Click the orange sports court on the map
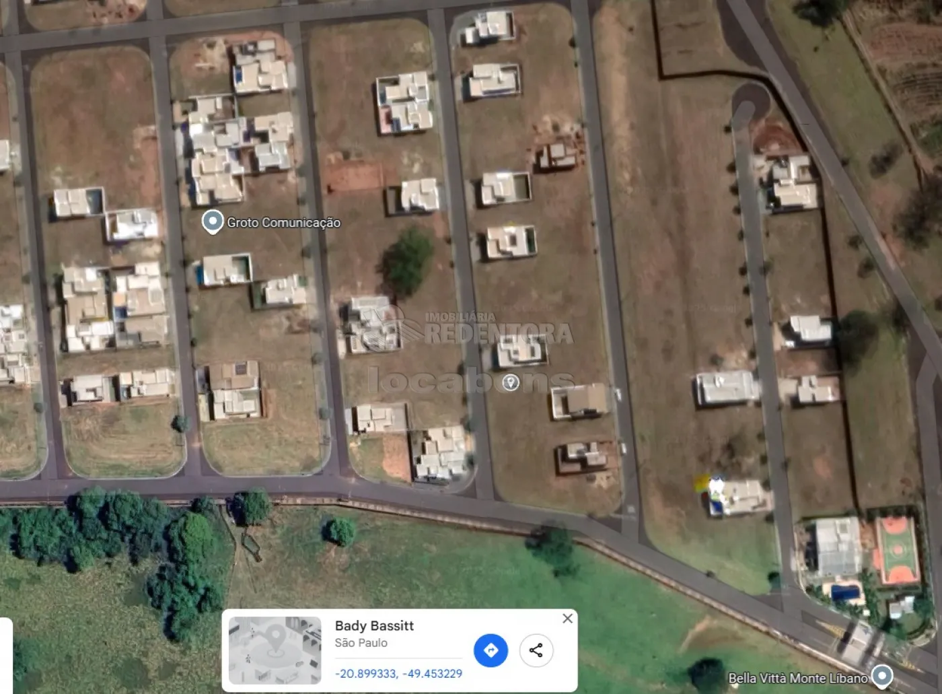This screenshot has width=942, height=694. click(x=896, y=550)
